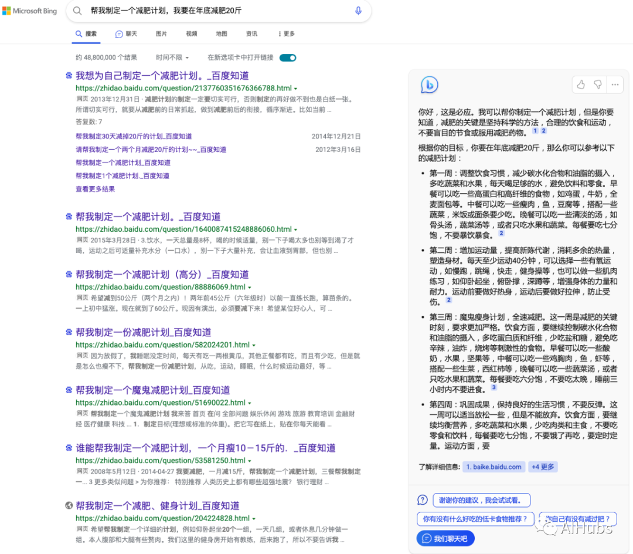Click Baidu paw icon beside 高分 result

pyautogui.click(x=69, y=274)
